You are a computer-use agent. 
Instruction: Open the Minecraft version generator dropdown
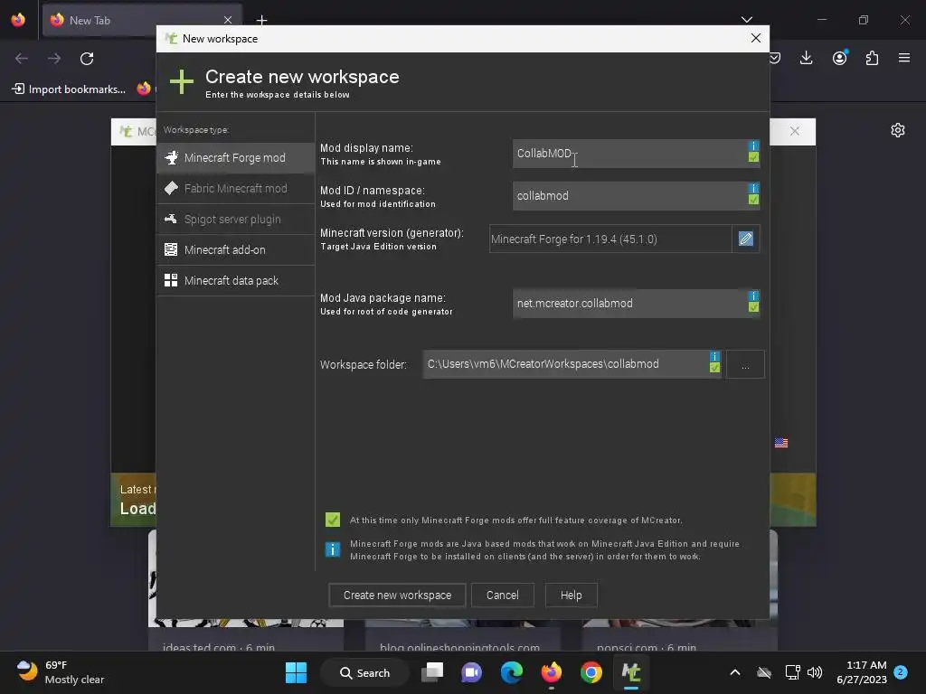(x=610, y=239)
